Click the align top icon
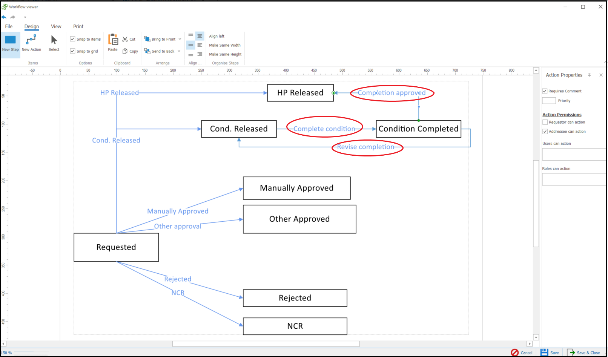Screen dimensions: 608x357 tap(191, 36)
